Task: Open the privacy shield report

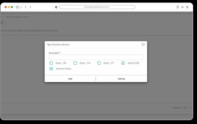Action: pos(56,7)
